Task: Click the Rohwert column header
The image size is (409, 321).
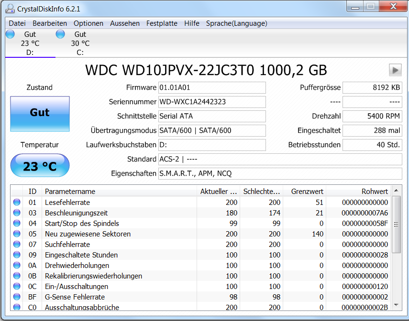Action: (x=358, y=192)
